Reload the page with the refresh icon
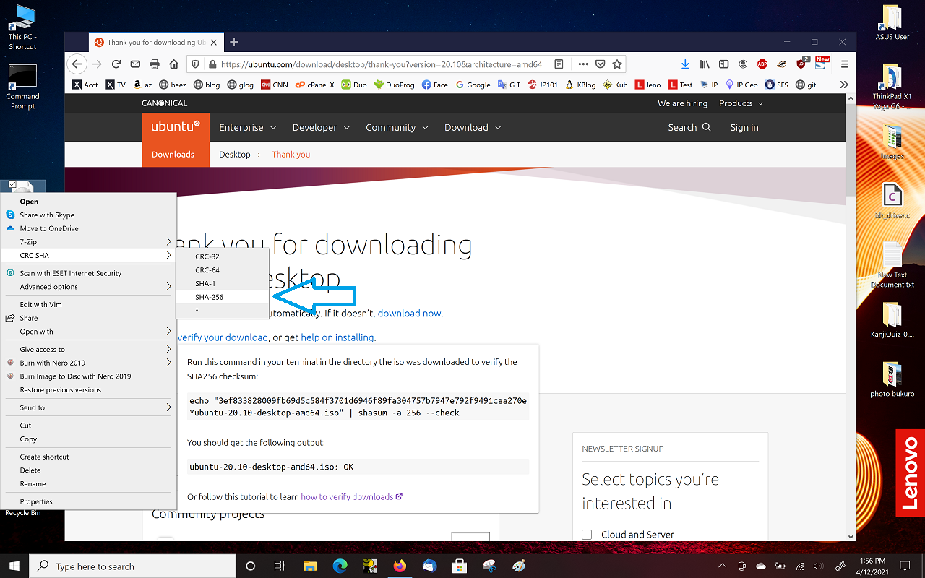This screenshot has width=925, height=578. coord(116,64)
